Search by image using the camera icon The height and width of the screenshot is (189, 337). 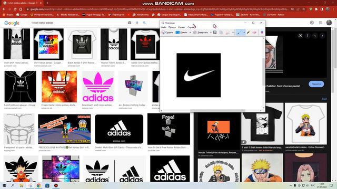point(130,23)
